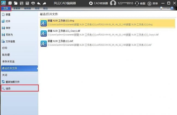
Task: Click 重新加载文件 to reload
Action: pyautogui.click(x=19, y=82)
